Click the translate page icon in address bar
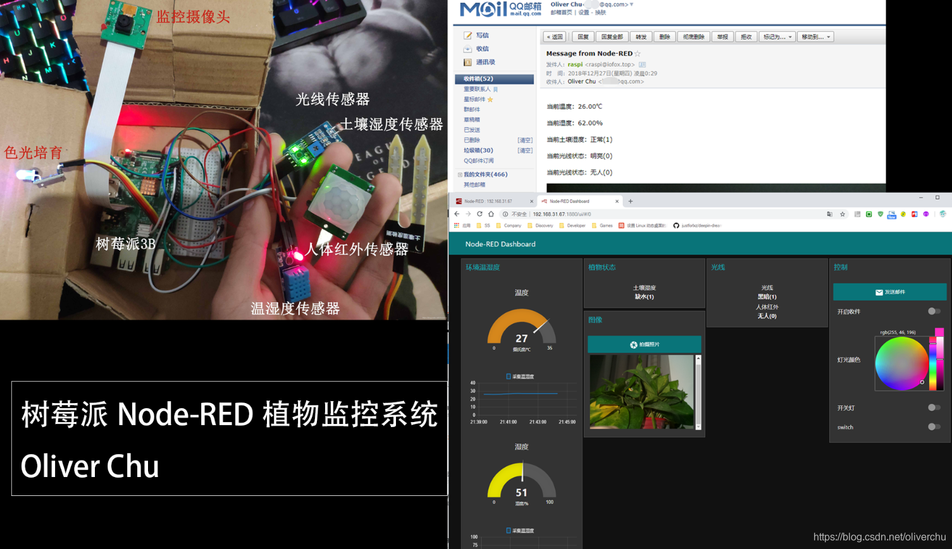 coord(829,214)
